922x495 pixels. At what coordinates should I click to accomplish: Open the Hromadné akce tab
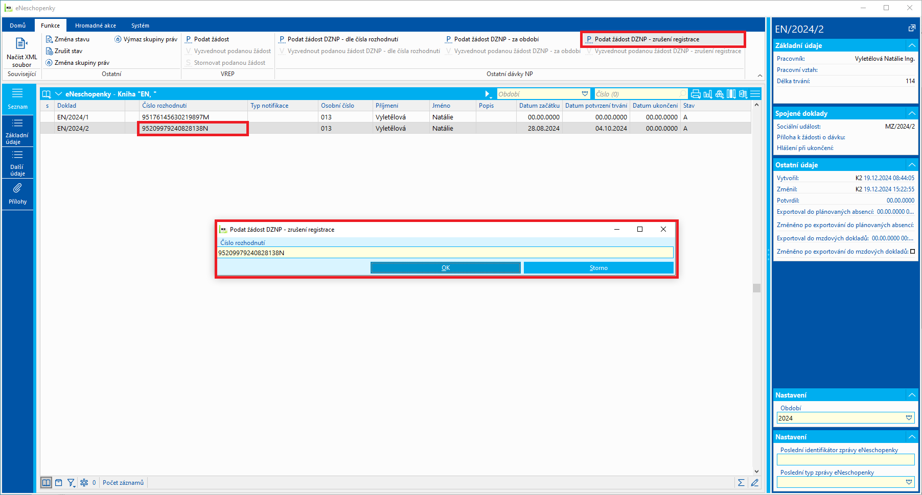pyautogui.click(x=96, y=26)
